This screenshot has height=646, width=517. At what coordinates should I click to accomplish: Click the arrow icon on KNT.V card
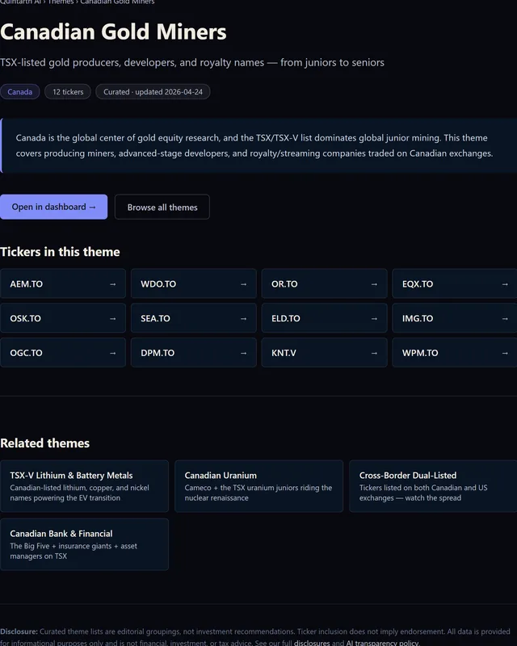374,353
